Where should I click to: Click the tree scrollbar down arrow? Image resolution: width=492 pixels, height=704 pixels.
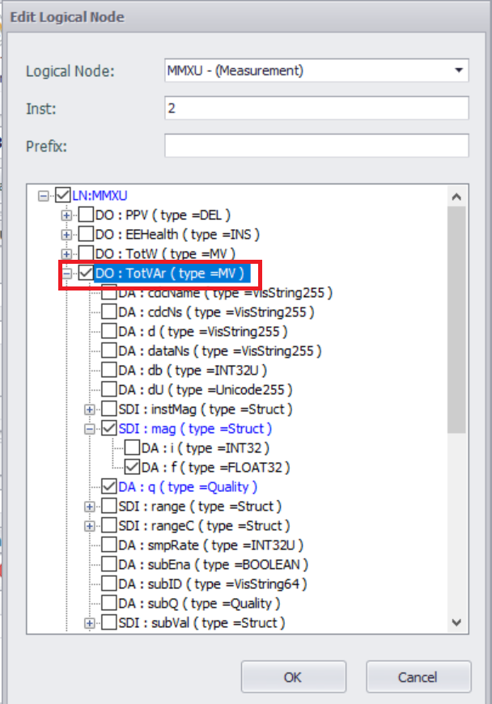(456, 622)
